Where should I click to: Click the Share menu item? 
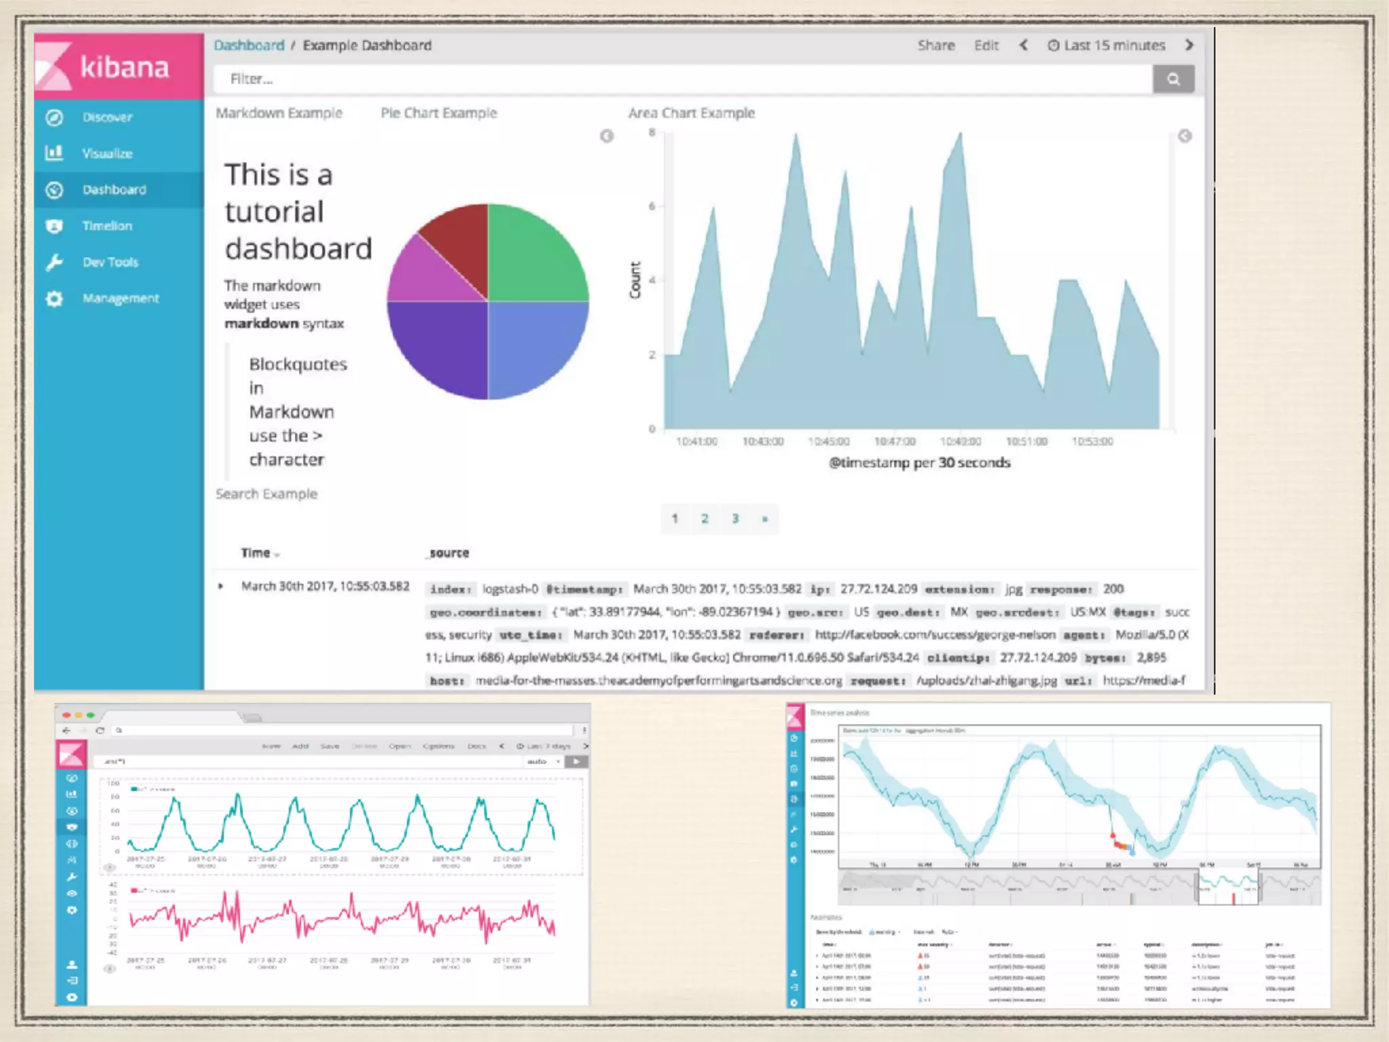click(x=936, y=45)
